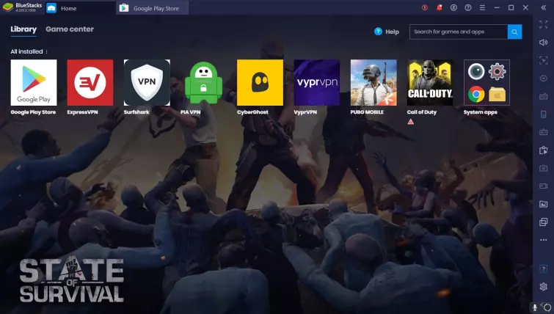This screenshot has height=314, width=554.
Task: Click the title bar help circle icon
Action: coord(468,7)
